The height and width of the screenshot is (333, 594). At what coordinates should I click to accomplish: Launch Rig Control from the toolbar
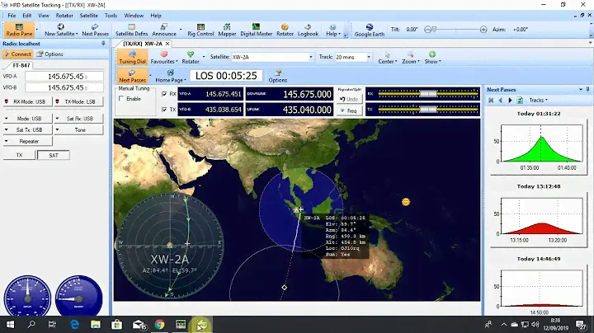[199, 30]
